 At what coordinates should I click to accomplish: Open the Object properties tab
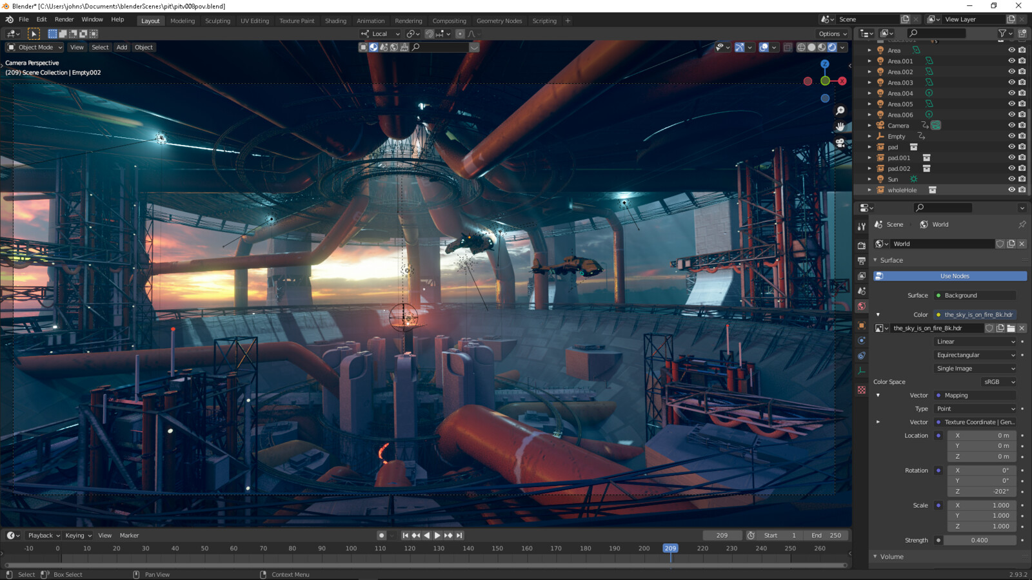pos(862,325)
